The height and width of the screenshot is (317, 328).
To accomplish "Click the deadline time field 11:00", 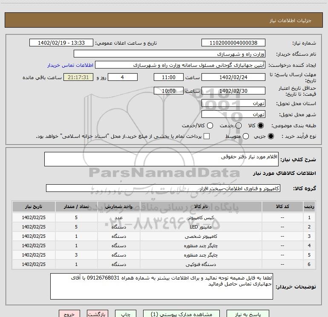I will [169, 77].
